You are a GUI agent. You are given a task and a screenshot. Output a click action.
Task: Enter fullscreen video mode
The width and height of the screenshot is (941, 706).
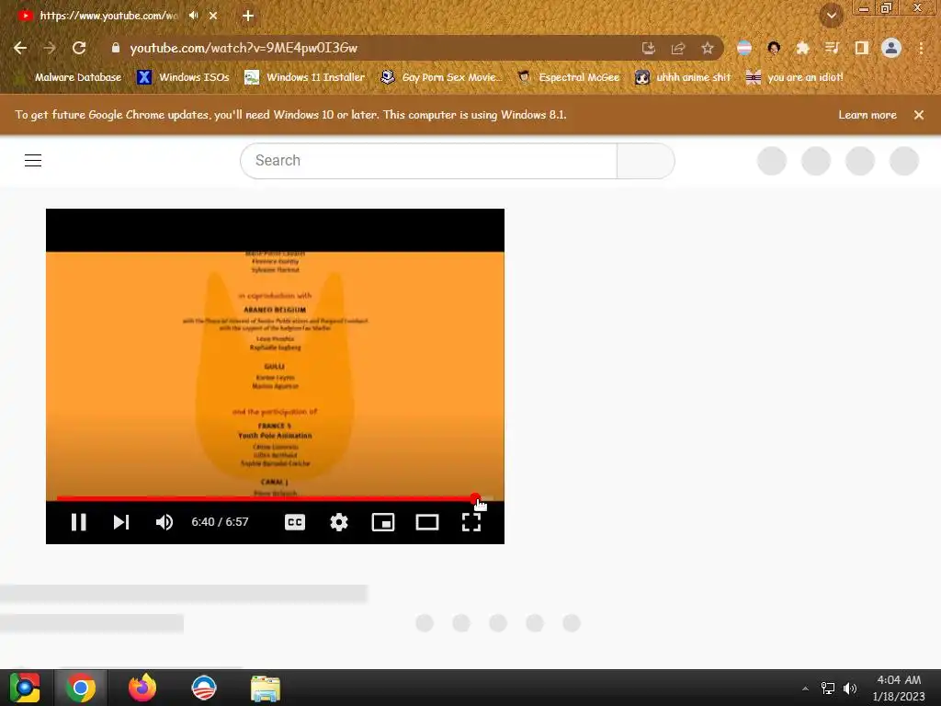coord(471,522)
